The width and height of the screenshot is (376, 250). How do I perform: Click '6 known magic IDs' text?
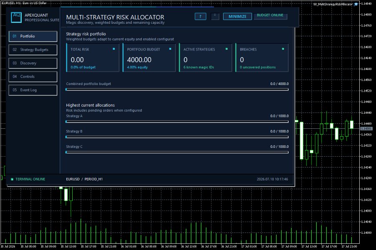tap(198, 67)
